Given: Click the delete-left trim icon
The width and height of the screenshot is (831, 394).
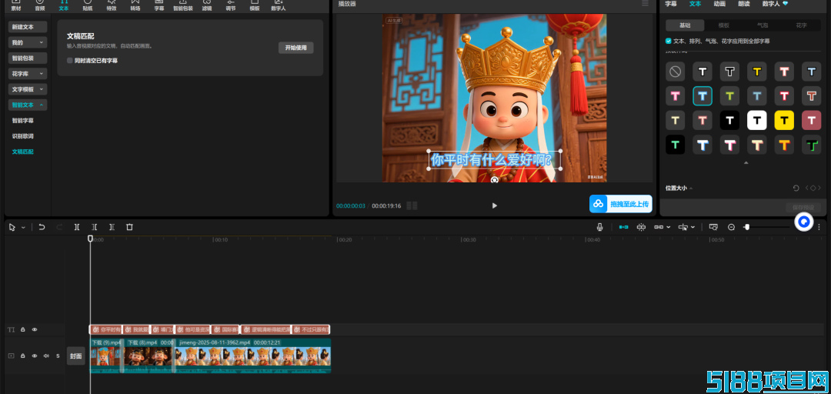Looking at the screenshot, I should 95,227.
